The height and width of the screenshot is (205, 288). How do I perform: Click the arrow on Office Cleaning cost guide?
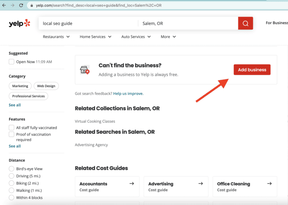coord(269,183)
